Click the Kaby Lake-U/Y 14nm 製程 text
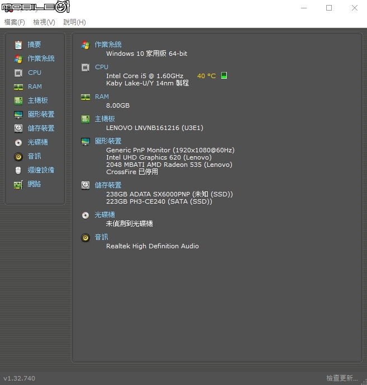The width and height of the screenshot is (367, 385). (x=147, y=83)
